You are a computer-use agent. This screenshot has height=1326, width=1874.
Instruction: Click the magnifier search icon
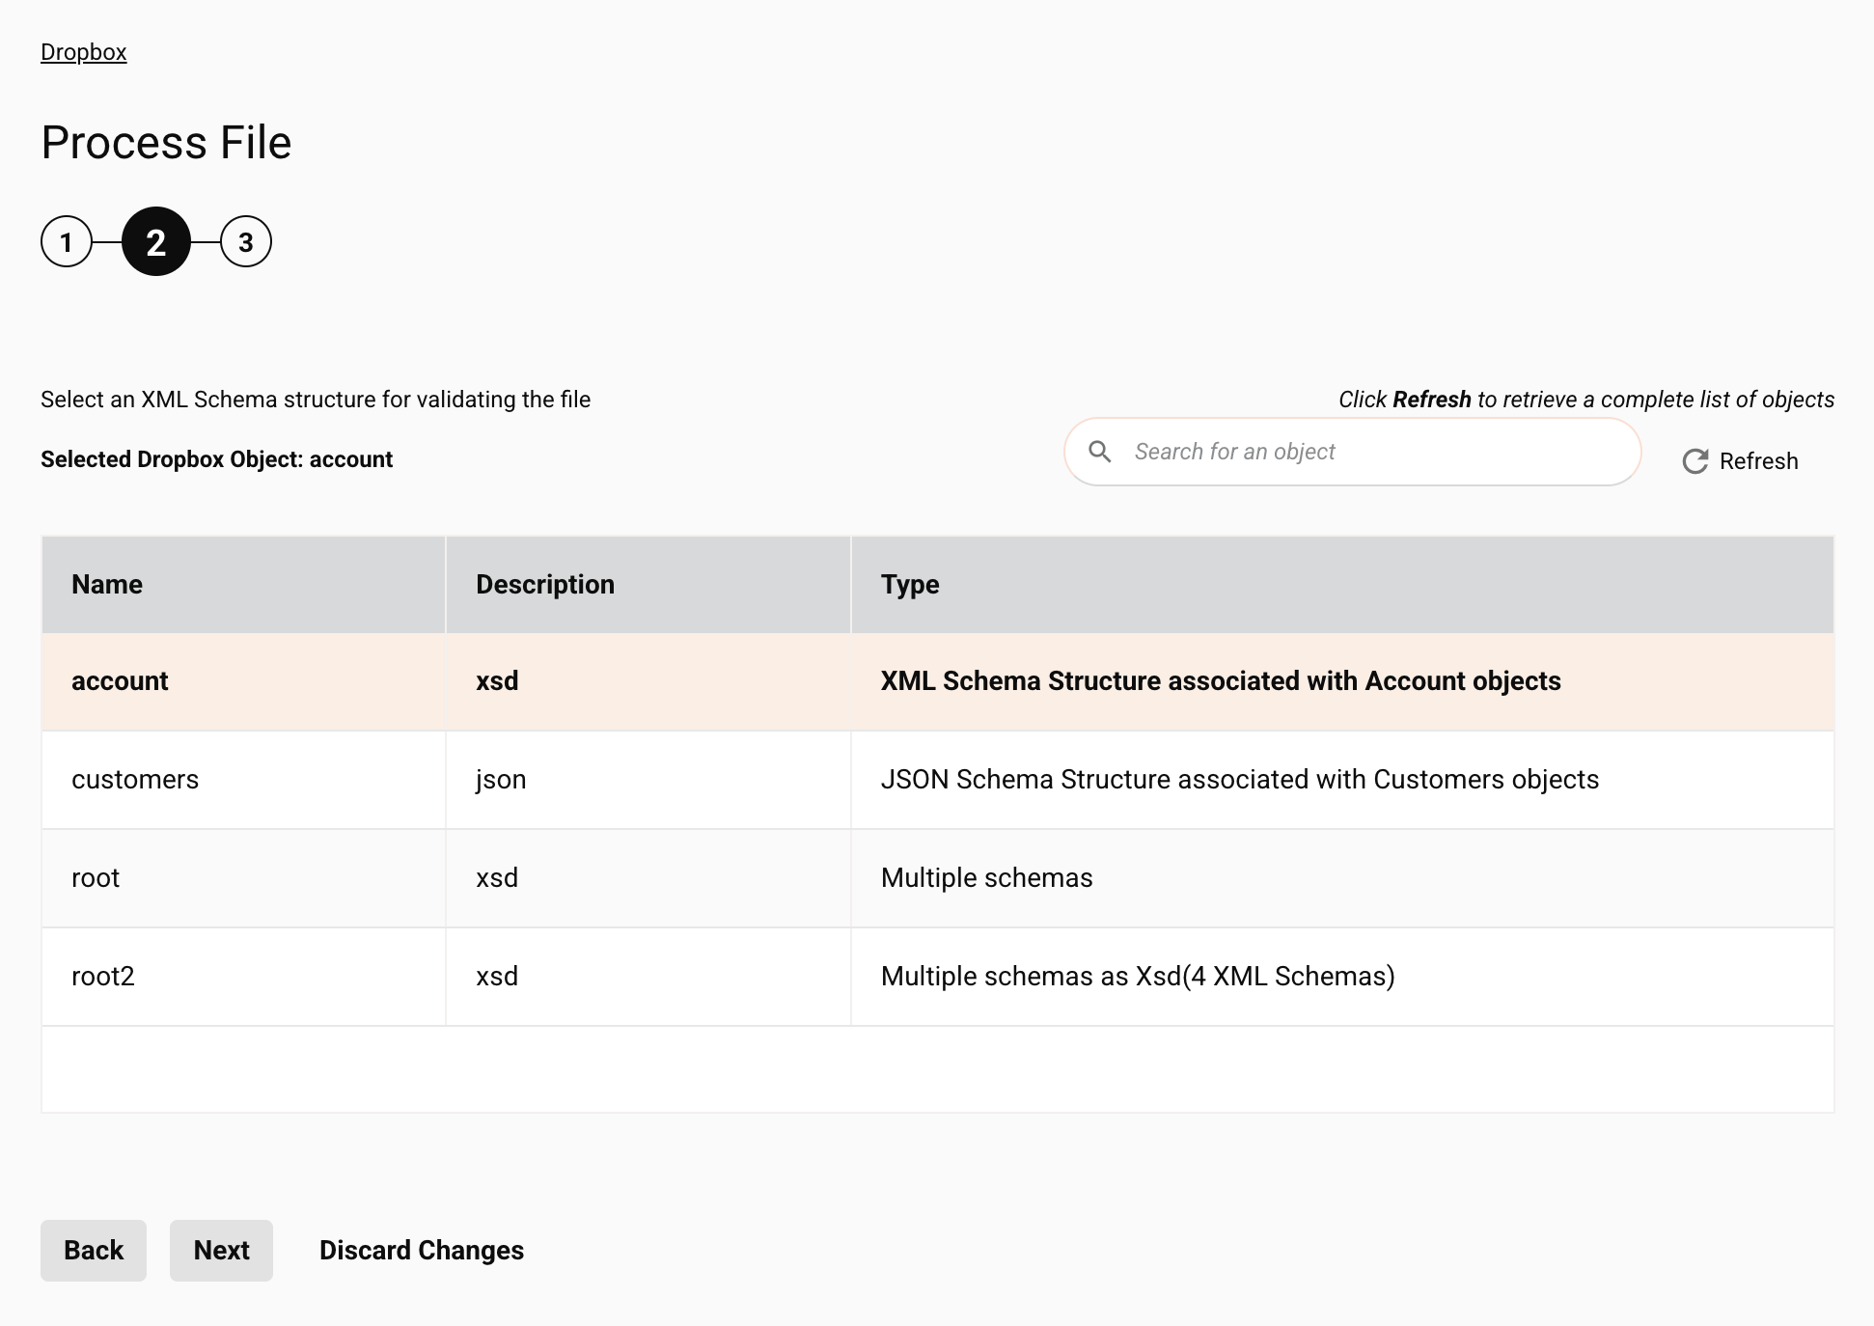coord(1099,452)
